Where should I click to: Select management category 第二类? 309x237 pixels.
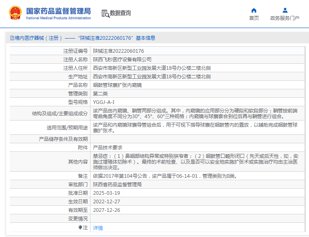point(100,93)
